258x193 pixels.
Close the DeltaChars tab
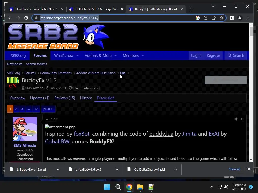(122, 9)
